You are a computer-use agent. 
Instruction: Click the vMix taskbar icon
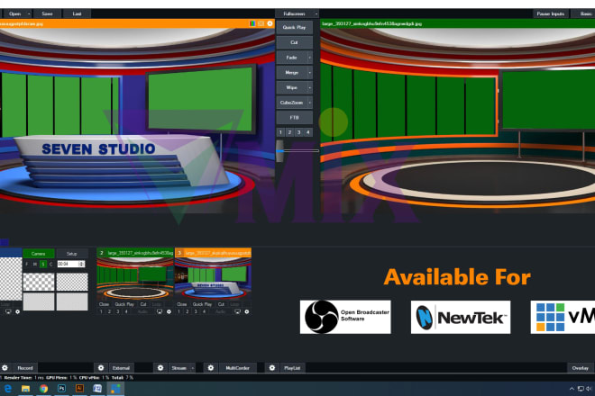pos(115,389)
